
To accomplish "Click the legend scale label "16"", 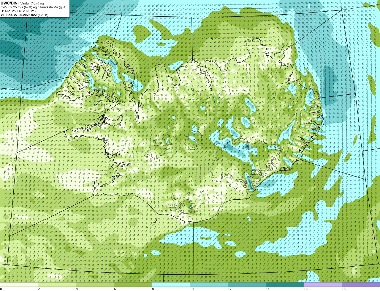I will pyautogui.click(x=306, y=289).
